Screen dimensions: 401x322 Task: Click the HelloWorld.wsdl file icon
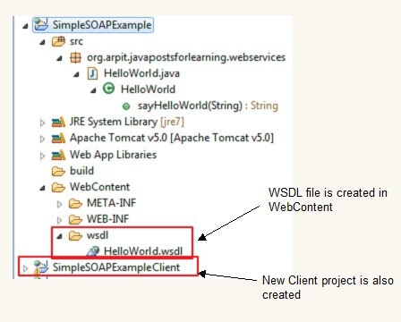(x=93, y=251)
